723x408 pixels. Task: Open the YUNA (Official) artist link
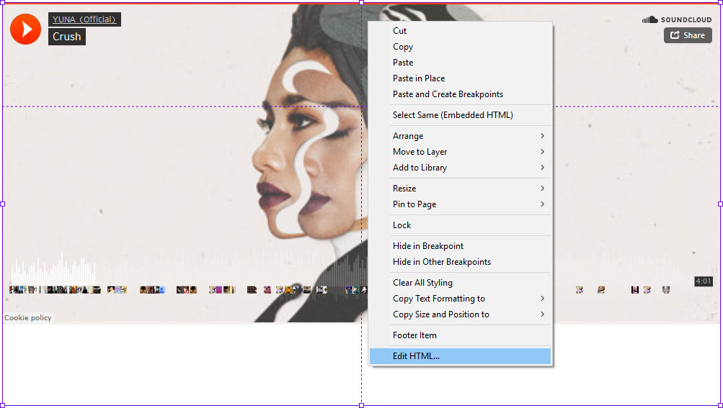coord(84,19)
